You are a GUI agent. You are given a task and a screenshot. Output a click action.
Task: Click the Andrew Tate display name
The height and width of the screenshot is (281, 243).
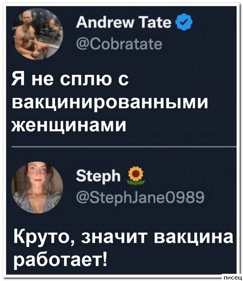click(x=124, y=22)
